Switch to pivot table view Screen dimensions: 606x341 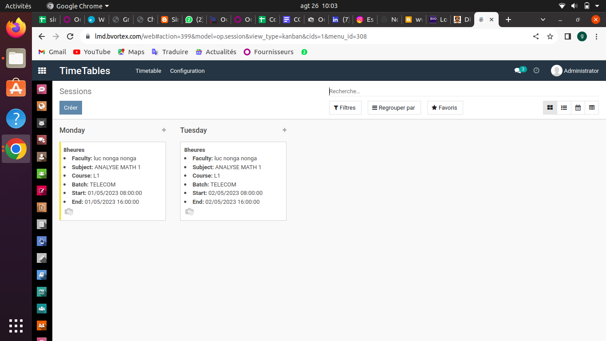coord(592,107)
